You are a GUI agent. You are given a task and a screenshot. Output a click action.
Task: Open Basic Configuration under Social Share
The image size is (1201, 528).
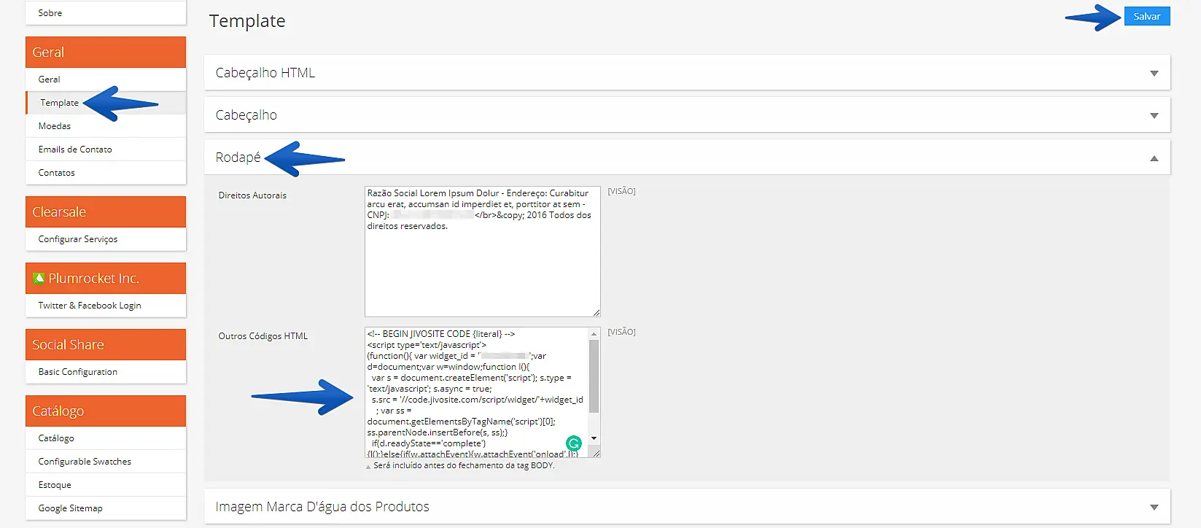pos(78,372)
